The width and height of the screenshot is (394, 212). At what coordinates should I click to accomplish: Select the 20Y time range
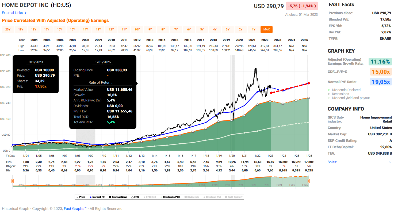pos(8,29)
